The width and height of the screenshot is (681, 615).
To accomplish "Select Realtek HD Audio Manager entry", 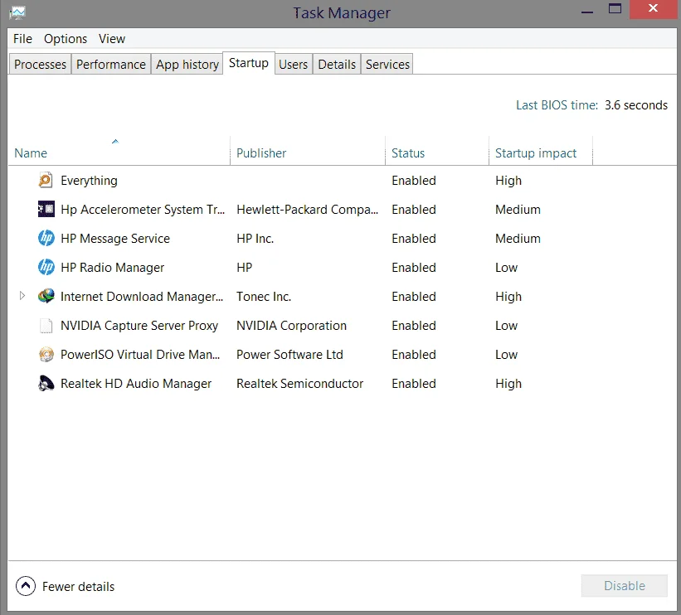I will 136,384.
